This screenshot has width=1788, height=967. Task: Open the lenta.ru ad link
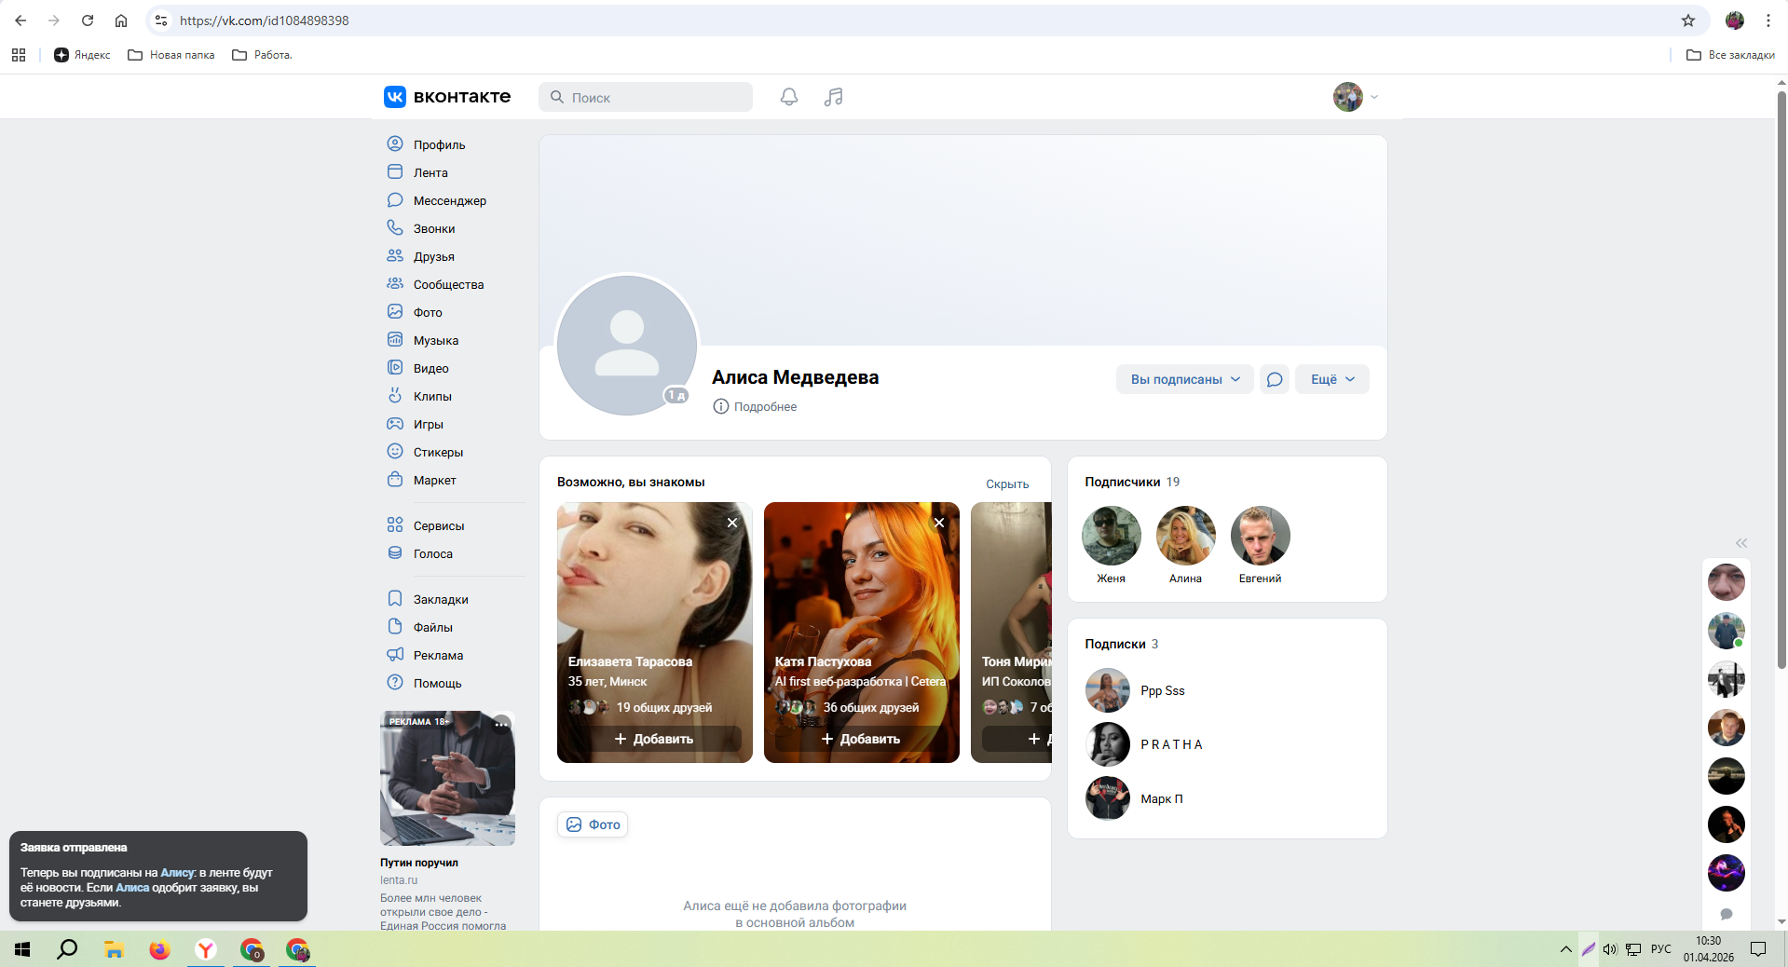click(399, 880)
